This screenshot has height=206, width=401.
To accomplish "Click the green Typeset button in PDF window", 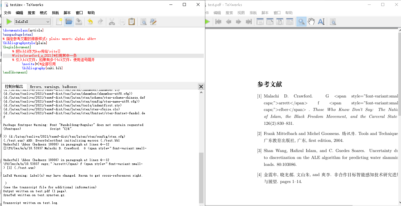I will 207,22.
